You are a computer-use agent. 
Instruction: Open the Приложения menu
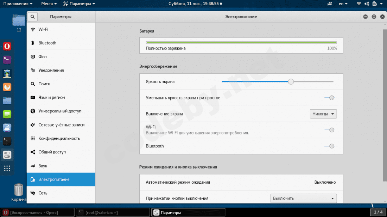(18, 4)
